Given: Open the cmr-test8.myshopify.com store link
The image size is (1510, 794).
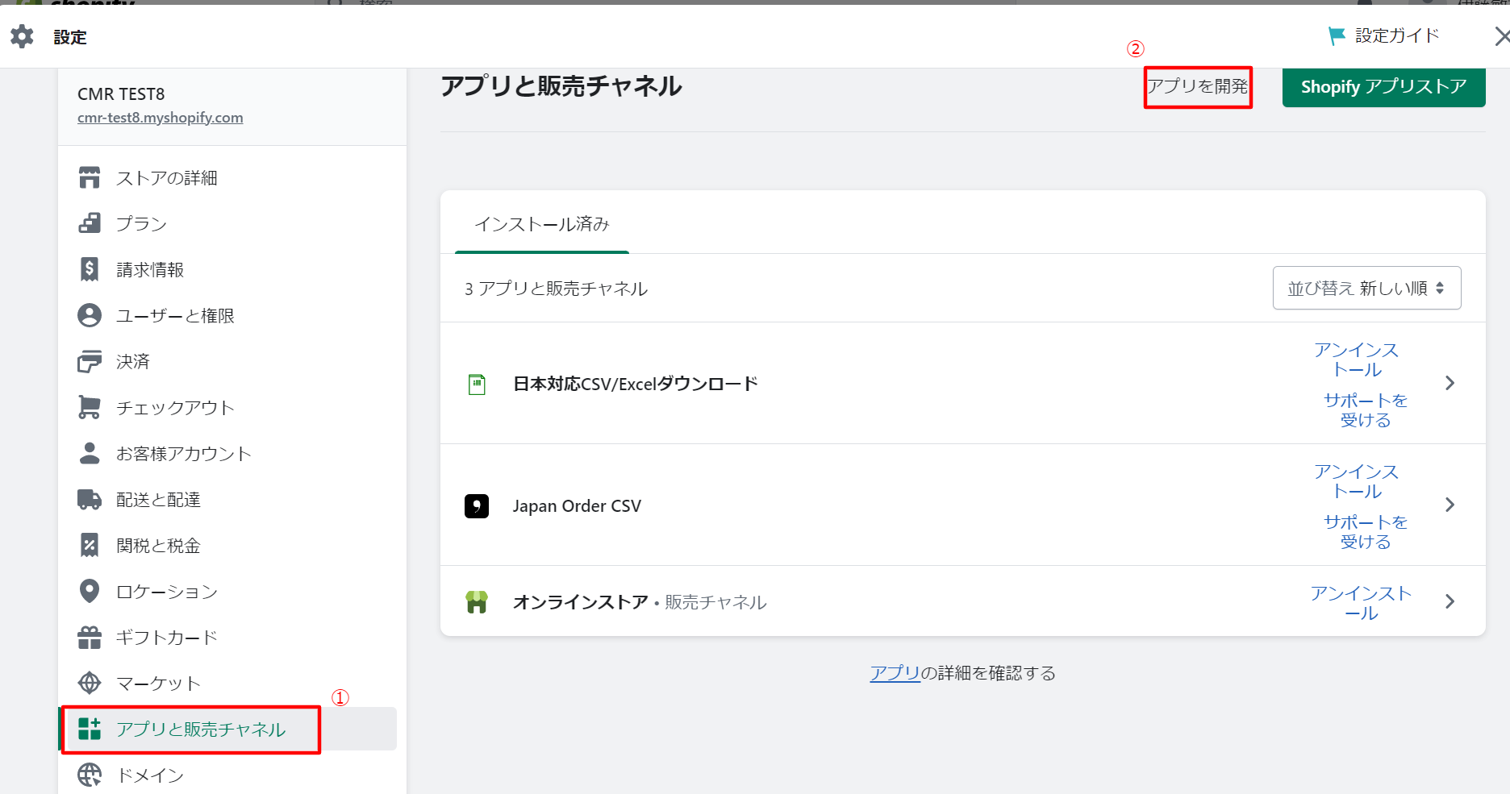Looking at the screenshot, I should coord(160,118).
